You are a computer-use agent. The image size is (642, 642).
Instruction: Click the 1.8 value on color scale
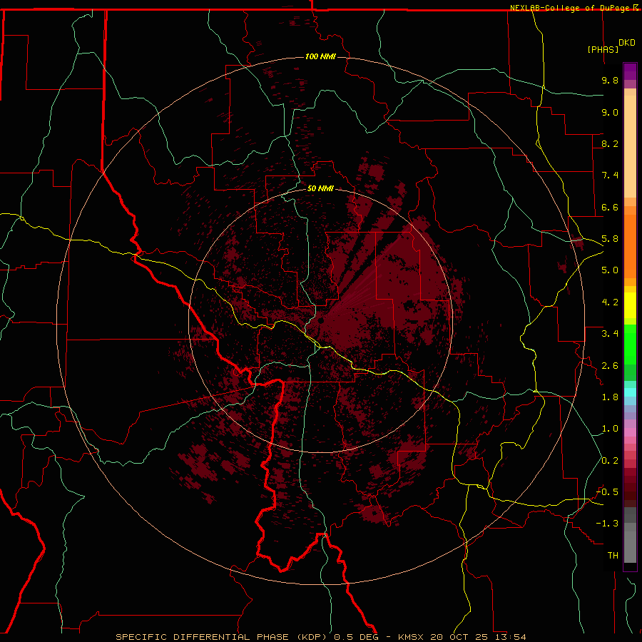coord(610,397)
